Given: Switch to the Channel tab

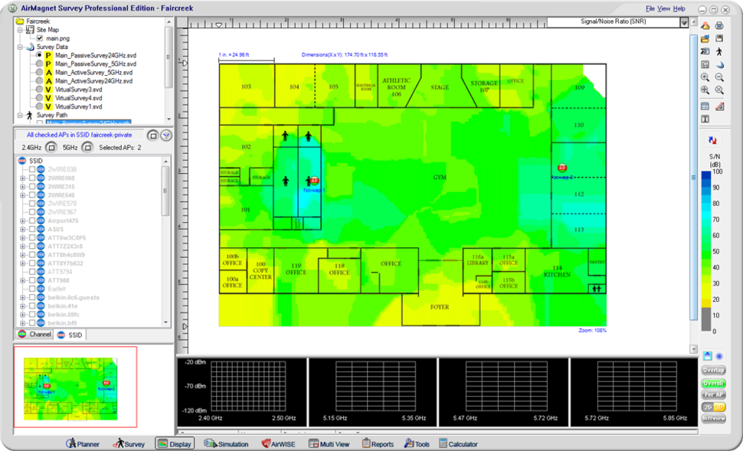Looking at the screenshot, I should 34,335.
